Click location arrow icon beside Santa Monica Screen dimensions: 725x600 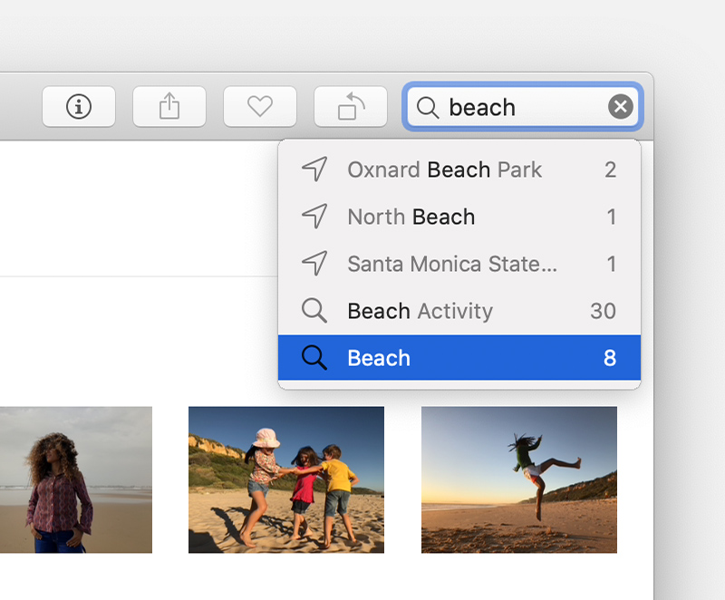pos(314,263)
